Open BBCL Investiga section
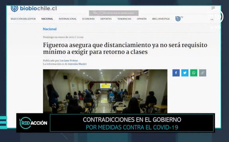Screen dimensions: 229x142 coord(161,19)
